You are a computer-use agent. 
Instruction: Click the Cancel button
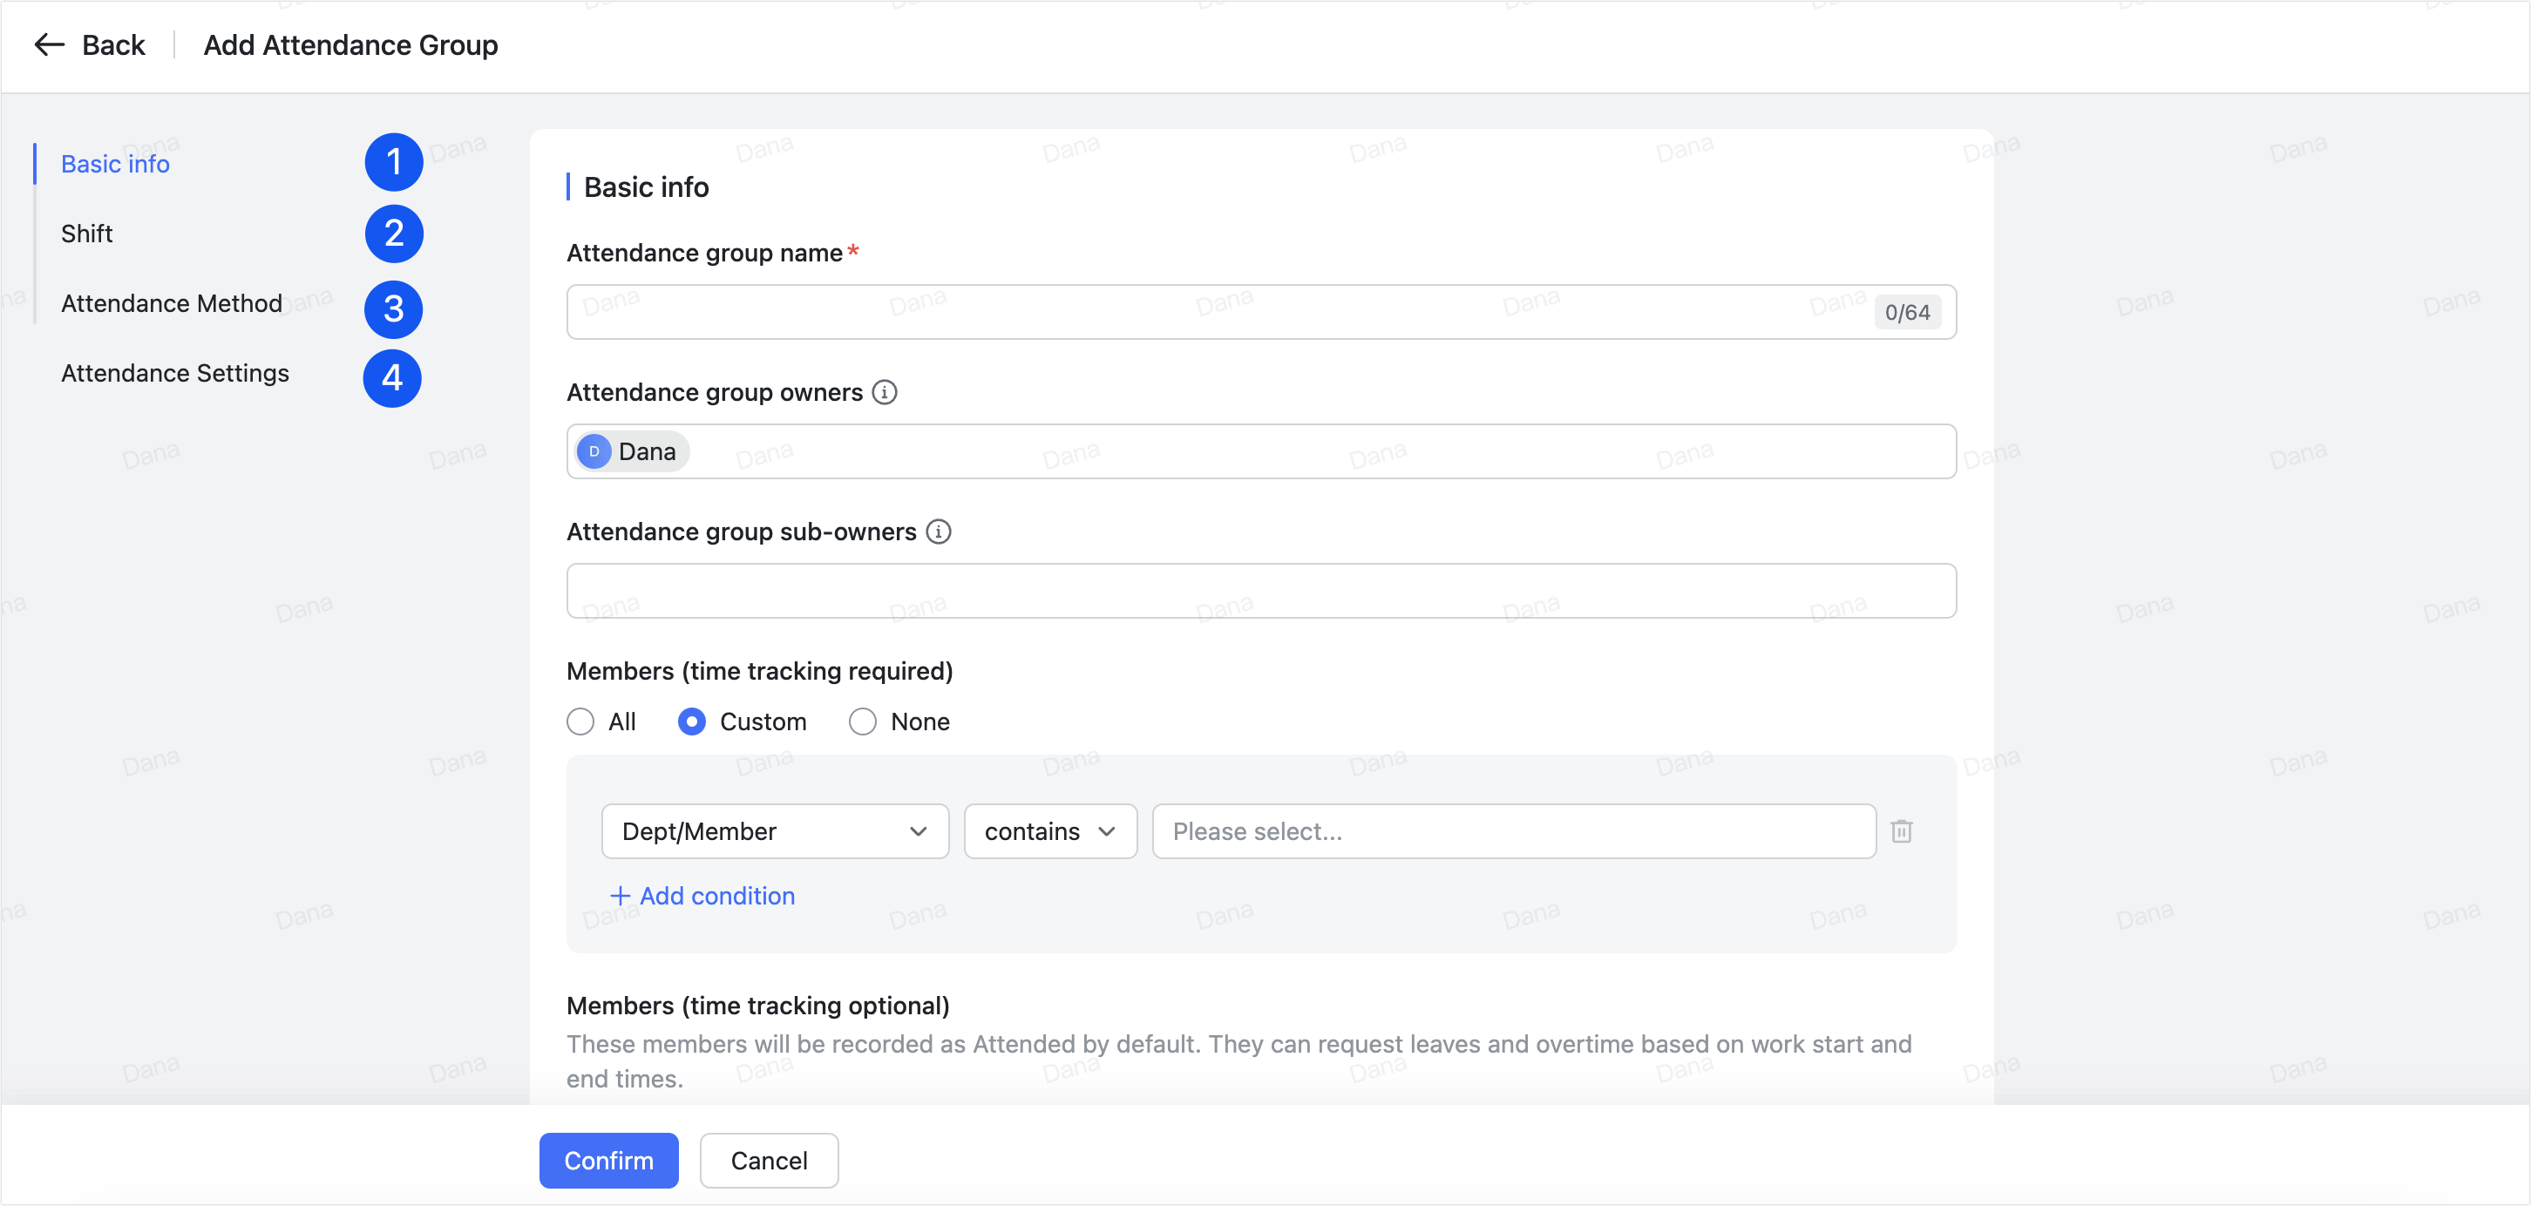pos(769,1160)
